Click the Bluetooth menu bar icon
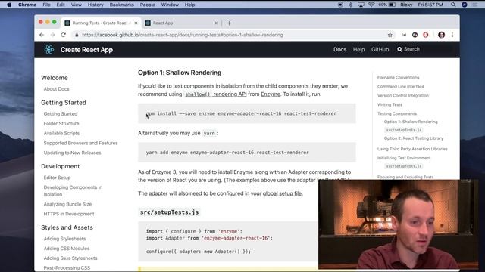 coord(350,5)
